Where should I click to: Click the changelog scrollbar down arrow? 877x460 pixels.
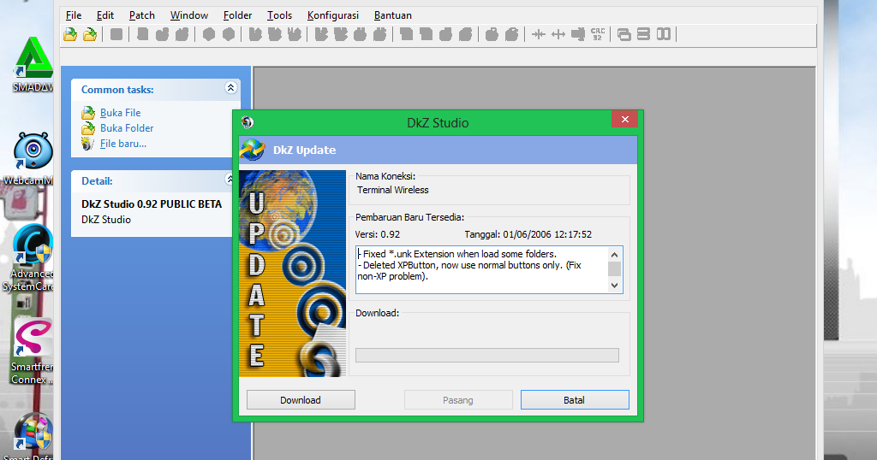click(614, 286)
